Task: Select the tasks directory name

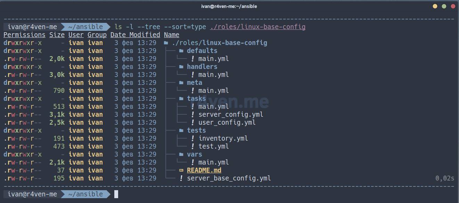Action: [196, 99]
